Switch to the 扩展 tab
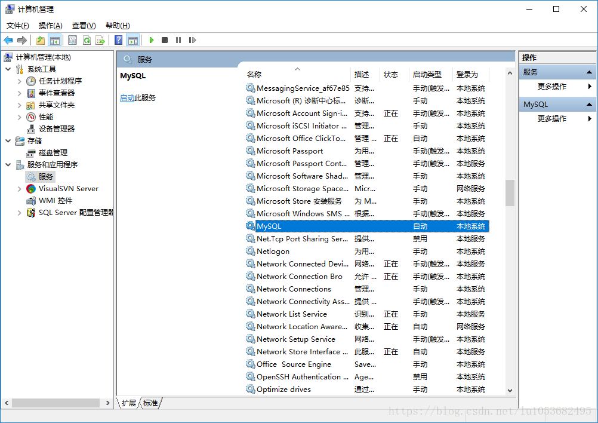The width and height of the screenshot is (598, 423). [x=129, y=403]
